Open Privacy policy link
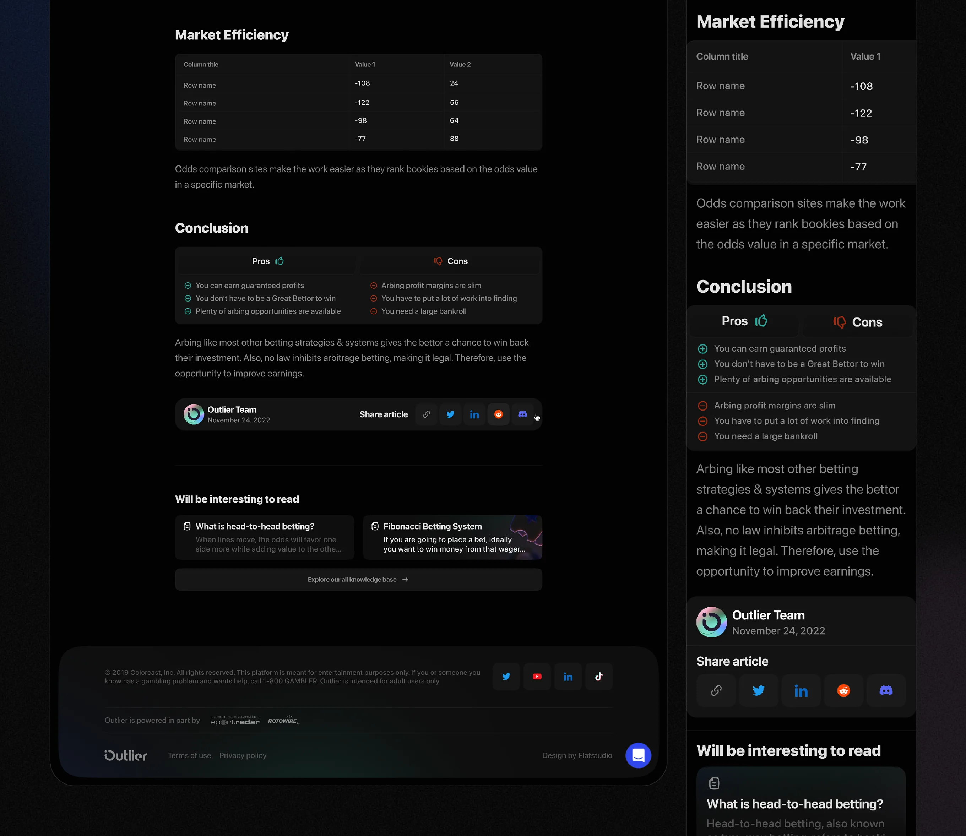Screen dimensions: 966x836 pyautogui.click(x=243, y=755)
